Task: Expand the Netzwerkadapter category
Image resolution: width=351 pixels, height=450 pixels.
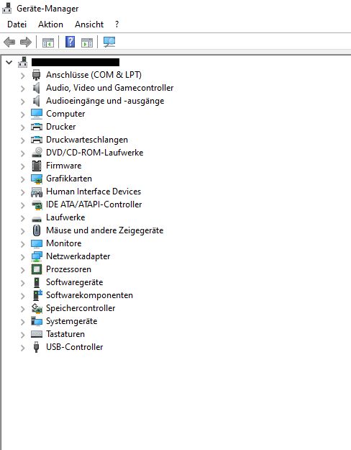Action: tap(22, 257)
